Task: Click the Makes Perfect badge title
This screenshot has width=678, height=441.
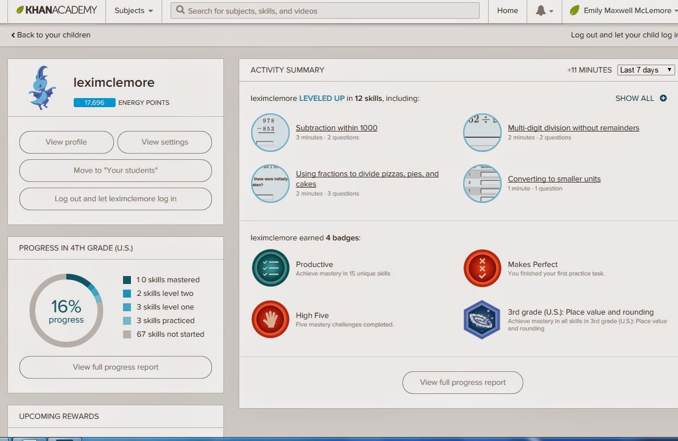Action: [x=533, y=264]
